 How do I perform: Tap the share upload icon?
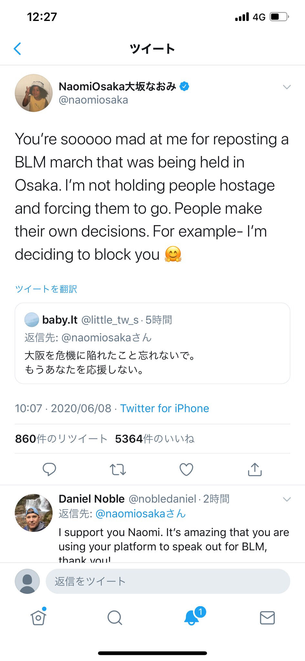tap(255, 469)
